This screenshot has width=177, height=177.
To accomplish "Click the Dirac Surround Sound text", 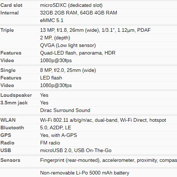I will [65, 110].
